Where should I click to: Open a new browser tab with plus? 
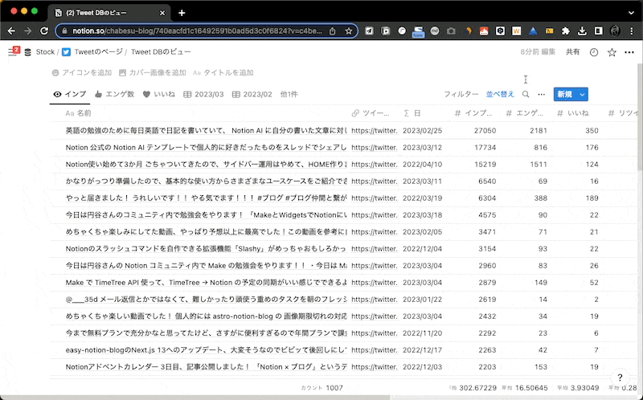click(x=182, y=13)
